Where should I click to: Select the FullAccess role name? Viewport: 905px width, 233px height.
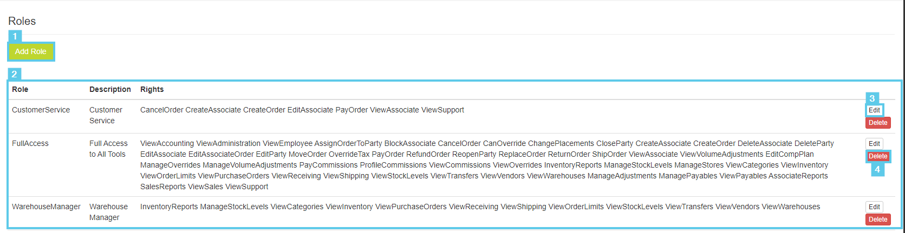30,144
